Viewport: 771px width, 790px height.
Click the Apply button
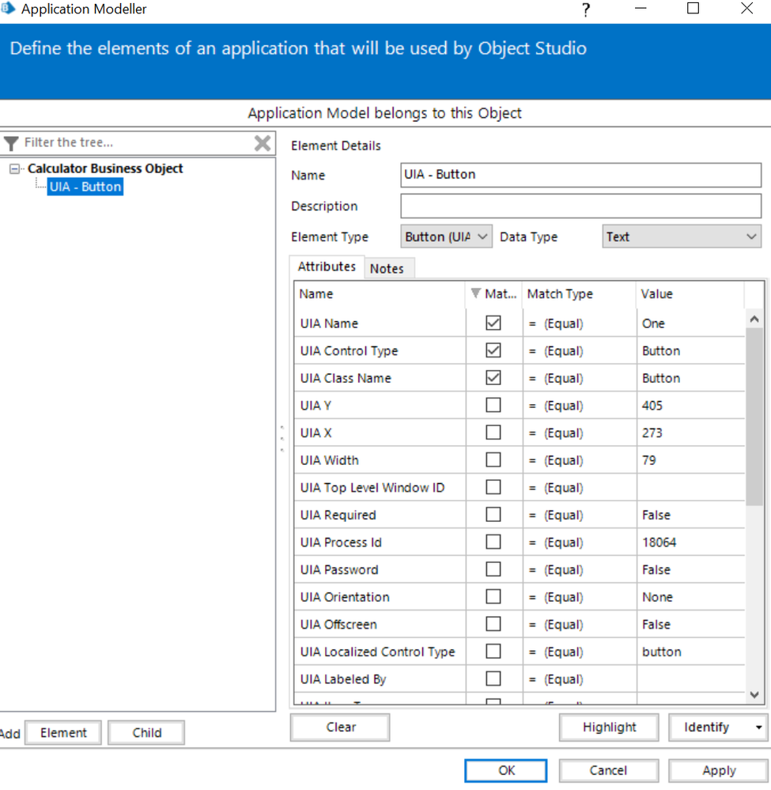pyautogui.click(x=718, y=770)
